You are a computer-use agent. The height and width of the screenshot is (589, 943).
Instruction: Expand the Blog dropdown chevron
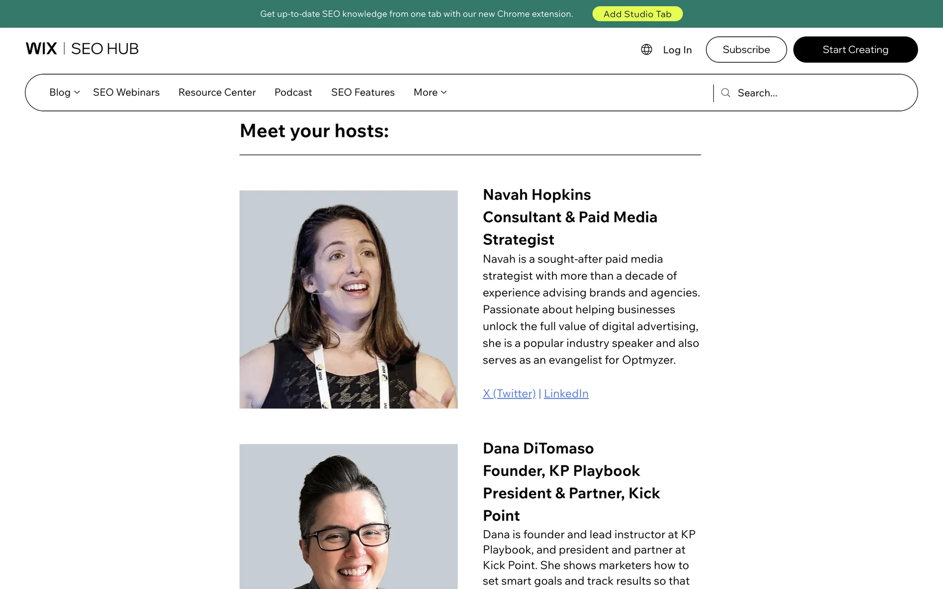(77, 92)
